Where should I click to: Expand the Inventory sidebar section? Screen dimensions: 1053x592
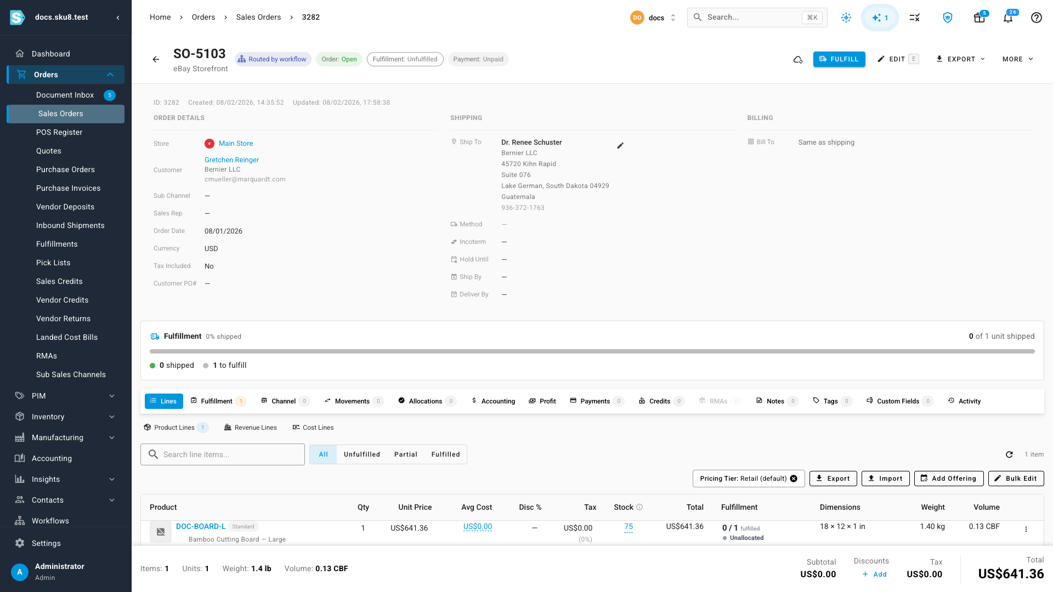[x=112, y=417]
